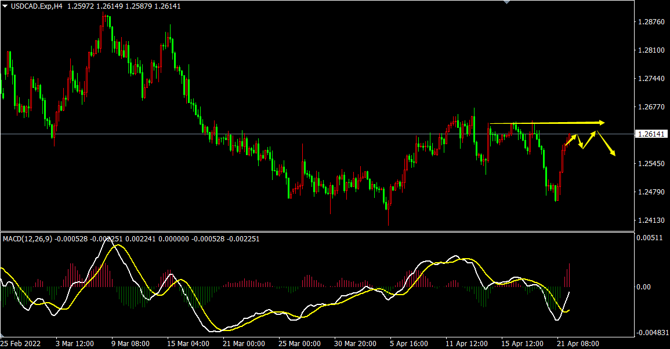
Task: Click the 15 Mar 04:00 time label
Action: (x=189, y=343)
